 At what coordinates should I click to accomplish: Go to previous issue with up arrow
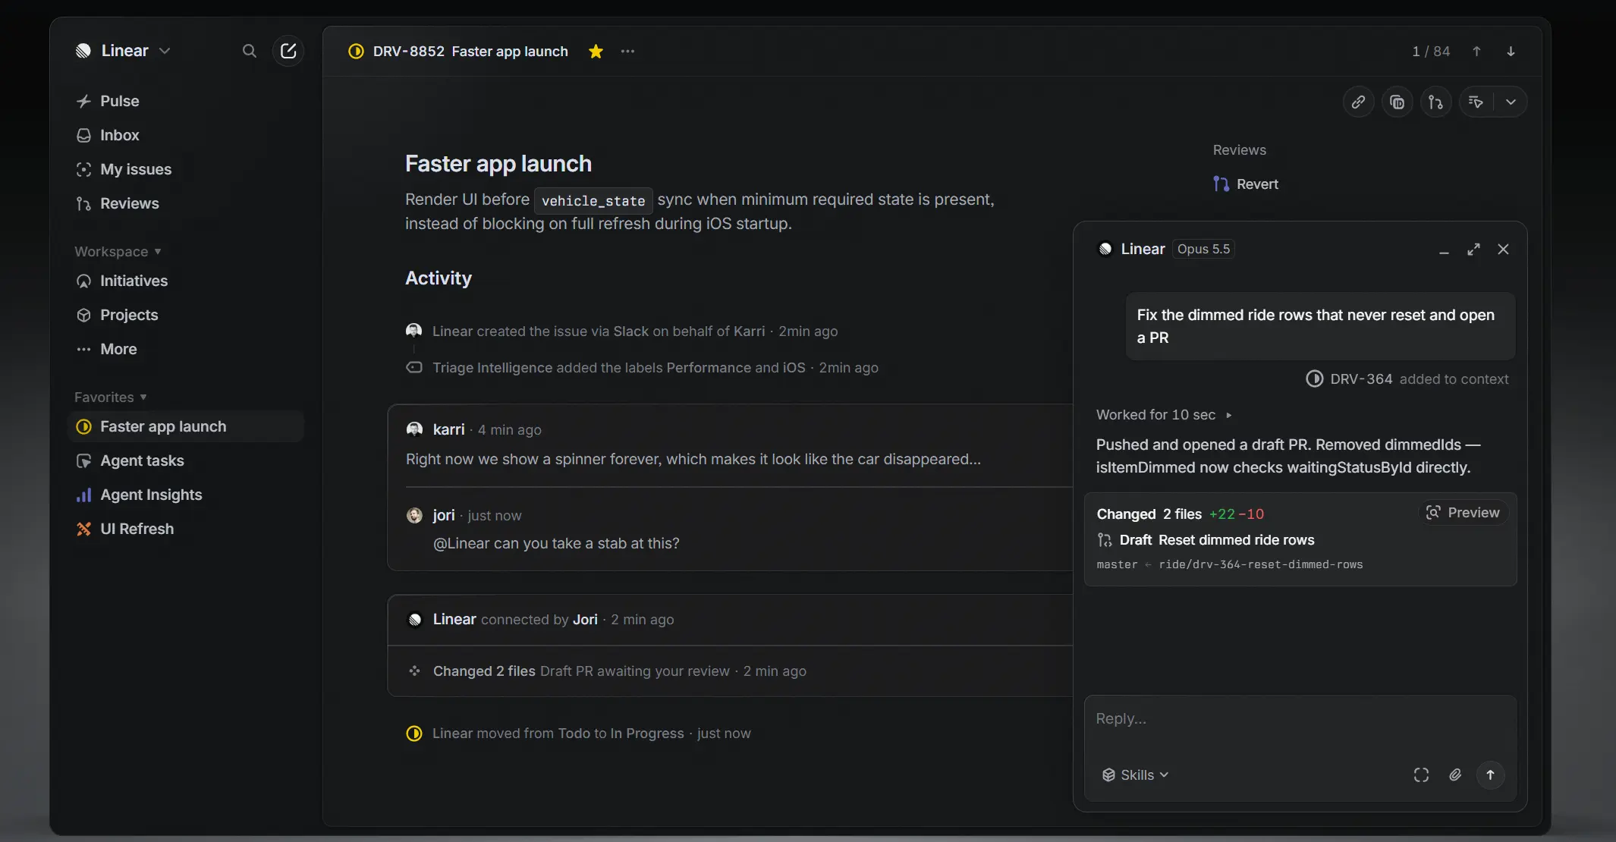tap(1476, 51)
